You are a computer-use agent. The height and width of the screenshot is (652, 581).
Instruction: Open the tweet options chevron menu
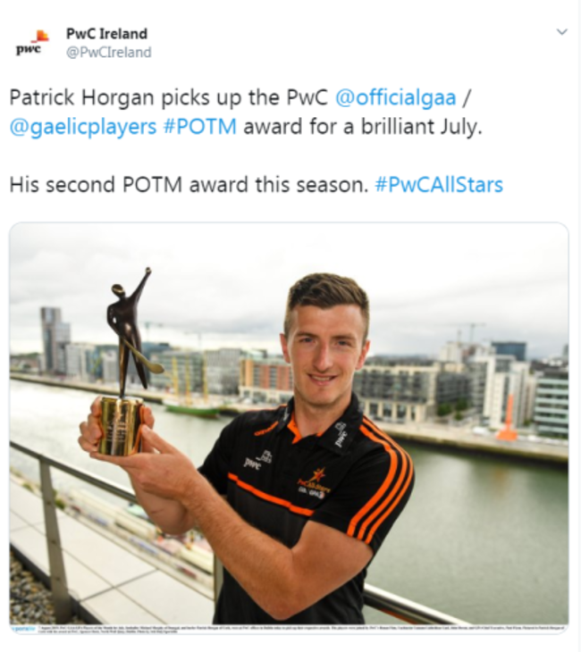click(562, 32)
